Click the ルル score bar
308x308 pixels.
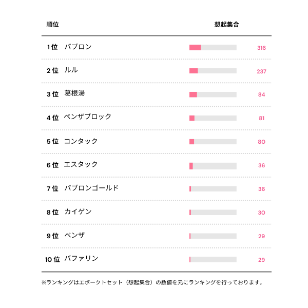(x=213, y=71)
